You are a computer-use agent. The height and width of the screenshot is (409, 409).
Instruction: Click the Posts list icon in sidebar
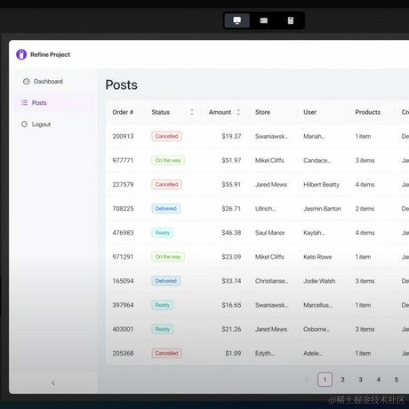coord(24,103)
